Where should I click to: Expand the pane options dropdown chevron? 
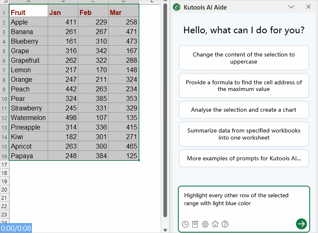click(x=291, y=7)
